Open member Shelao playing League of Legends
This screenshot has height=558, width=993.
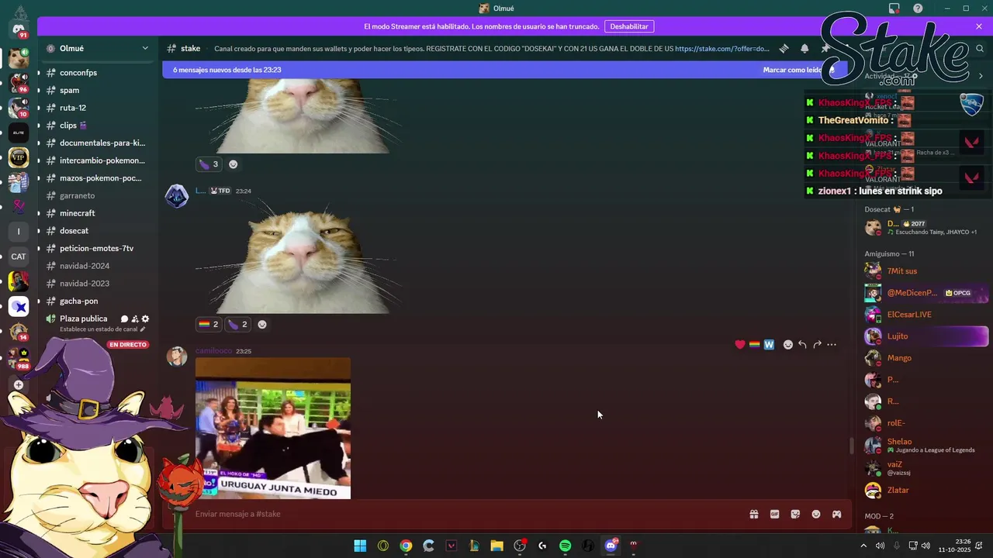click(x=925, y=446)
